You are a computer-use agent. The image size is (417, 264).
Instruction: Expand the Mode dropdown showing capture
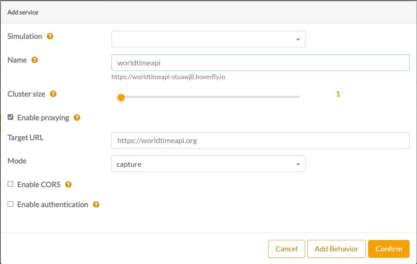pos(208,164)
